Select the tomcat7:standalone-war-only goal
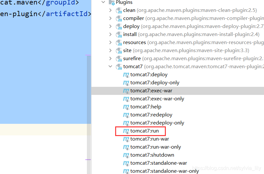The image size is (264, 174). point(165,171)
